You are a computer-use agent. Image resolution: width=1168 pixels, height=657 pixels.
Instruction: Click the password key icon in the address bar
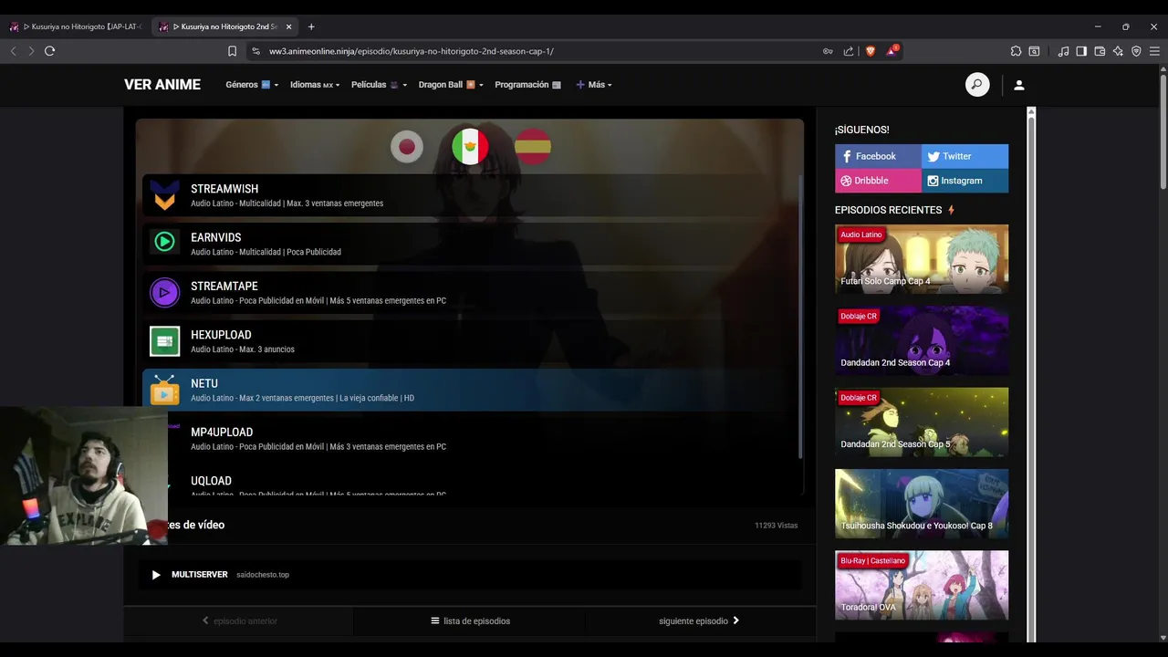(x=828, y=51)
